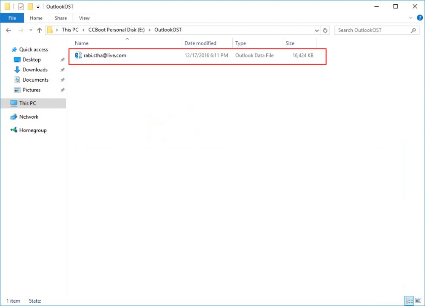Select This PC in navigation pane
This screenshot has height=306, width=425.
[x=33, y=103]
